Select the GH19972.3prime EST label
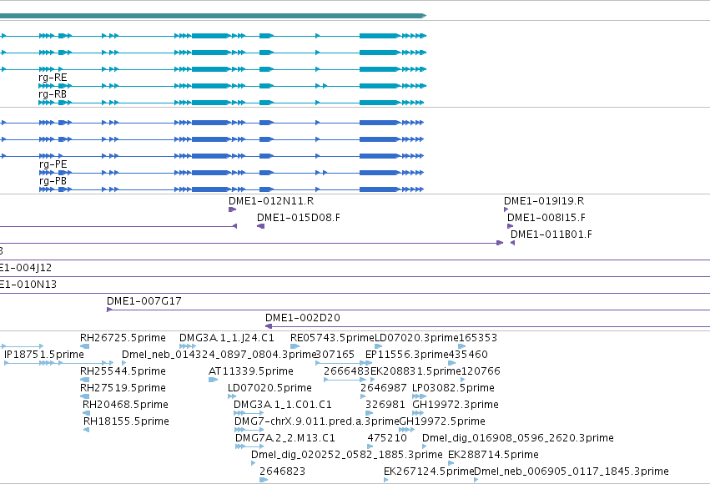This screenshot has width=710, height=484. pos(456,405)
